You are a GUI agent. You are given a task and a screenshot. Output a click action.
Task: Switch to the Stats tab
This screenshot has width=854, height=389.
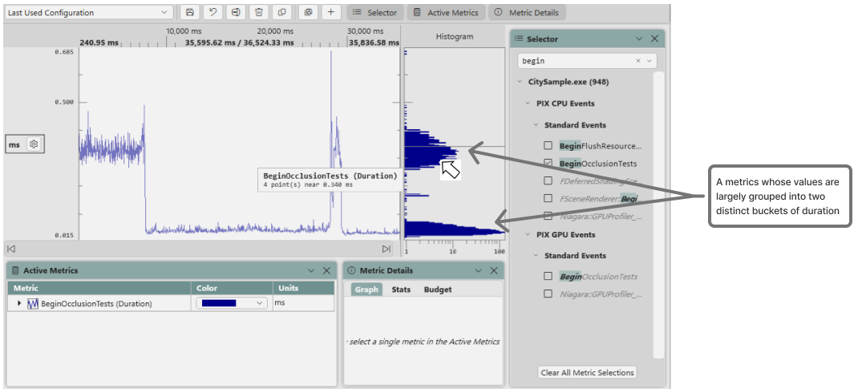click(x=401, y=290)
